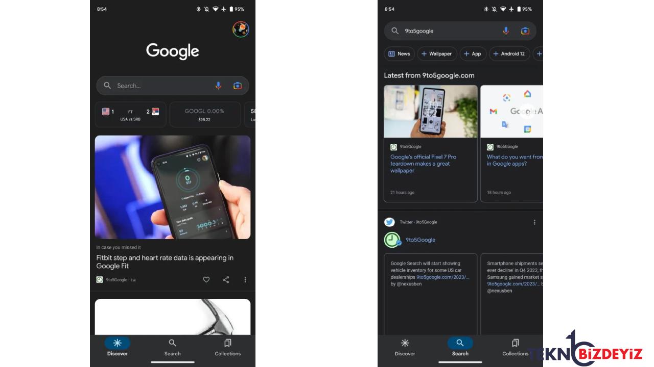Select the News filter chip
This screenshot has height=367, width=654.
[399, 54]
